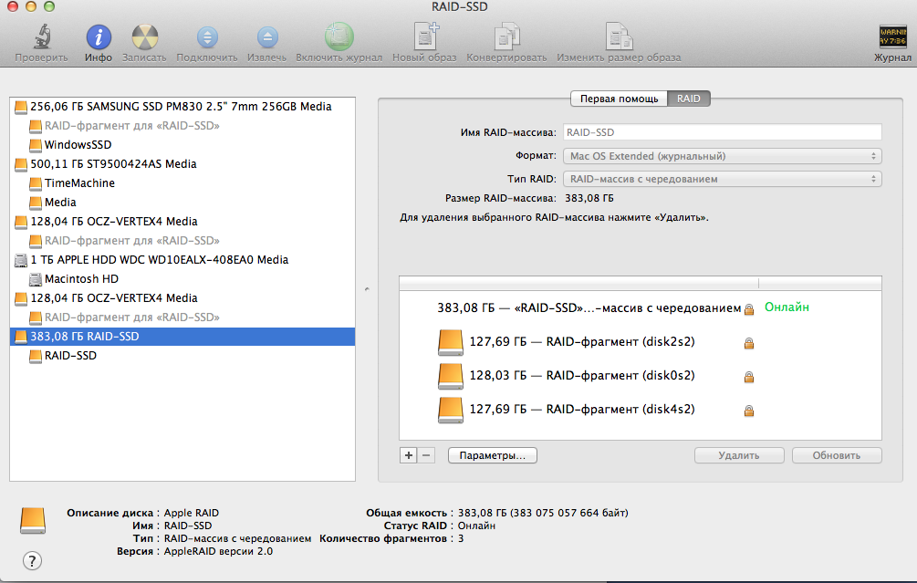Viewport: 917px width, 583px height.
Task: Click the Извлечь eject icon
Action: point(267,37)
